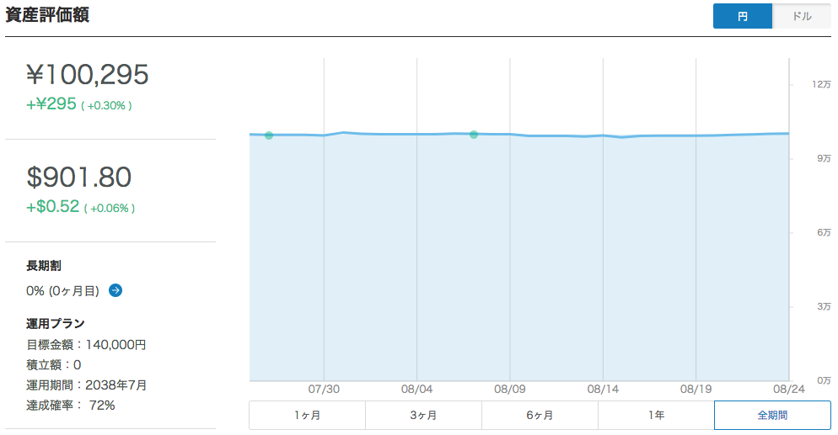Click the chart line at 08/14
This screenshot has width=838, height=435.
pyautogui.click(x=603, y=135)
